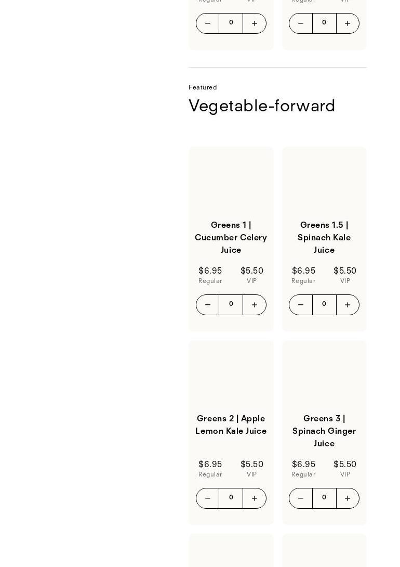Focus quantity field for Greens 1.5 Spinach Kale
This screenshot has height=567, width=400.
(x=324, y=305)
